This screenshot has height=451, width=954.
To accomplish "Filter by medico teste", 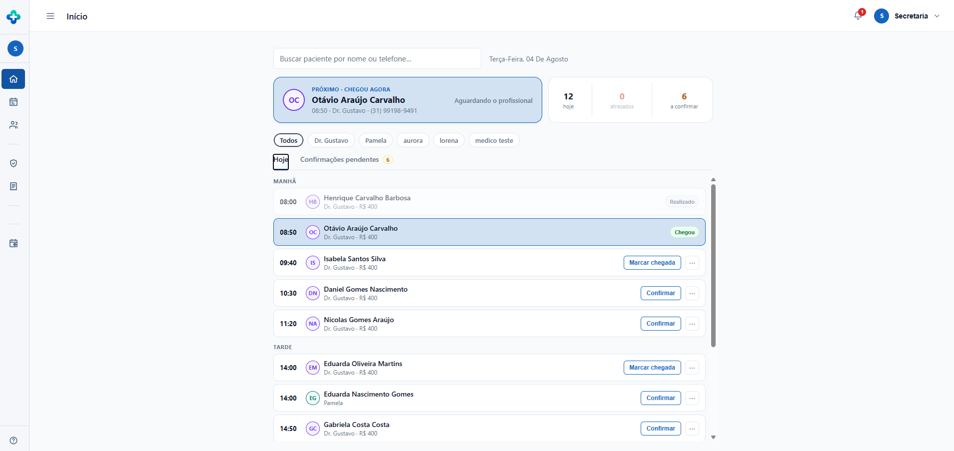I will tap(494, 140).
